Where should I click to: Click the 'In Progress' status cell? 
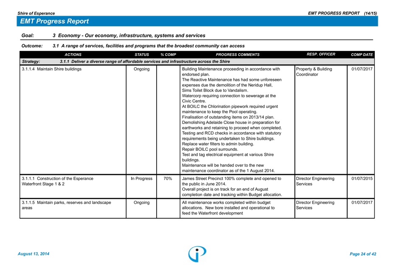(141, 178)
